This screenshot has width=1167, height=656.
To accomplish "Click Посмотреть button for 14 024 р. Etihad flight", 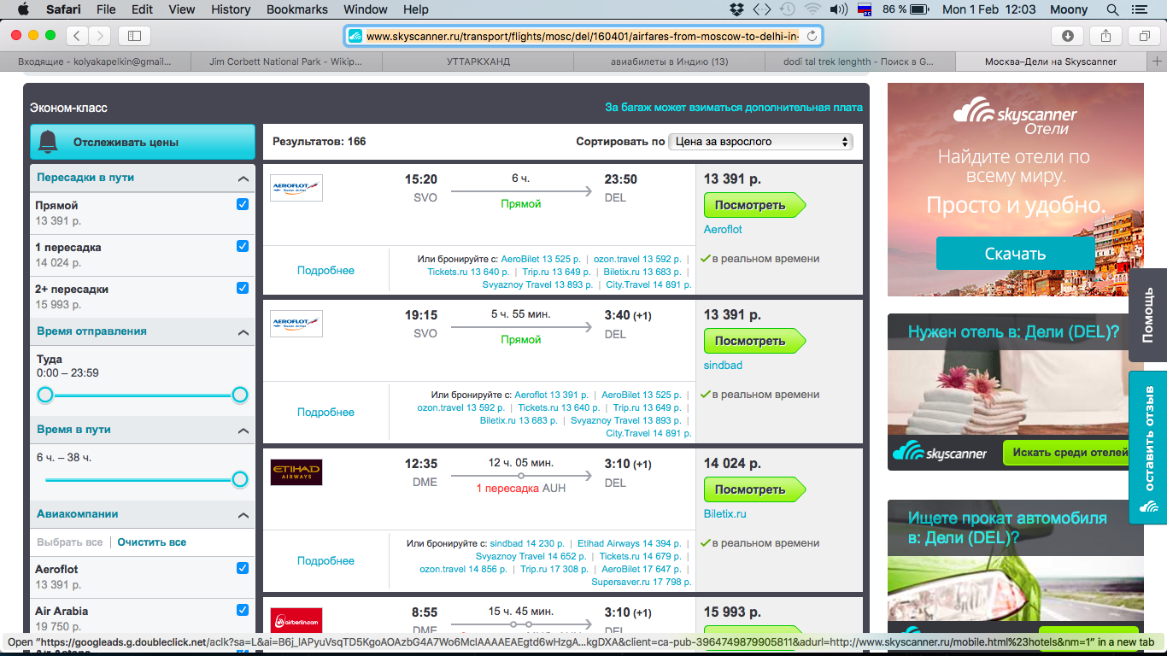I will [x=753, y=489].
